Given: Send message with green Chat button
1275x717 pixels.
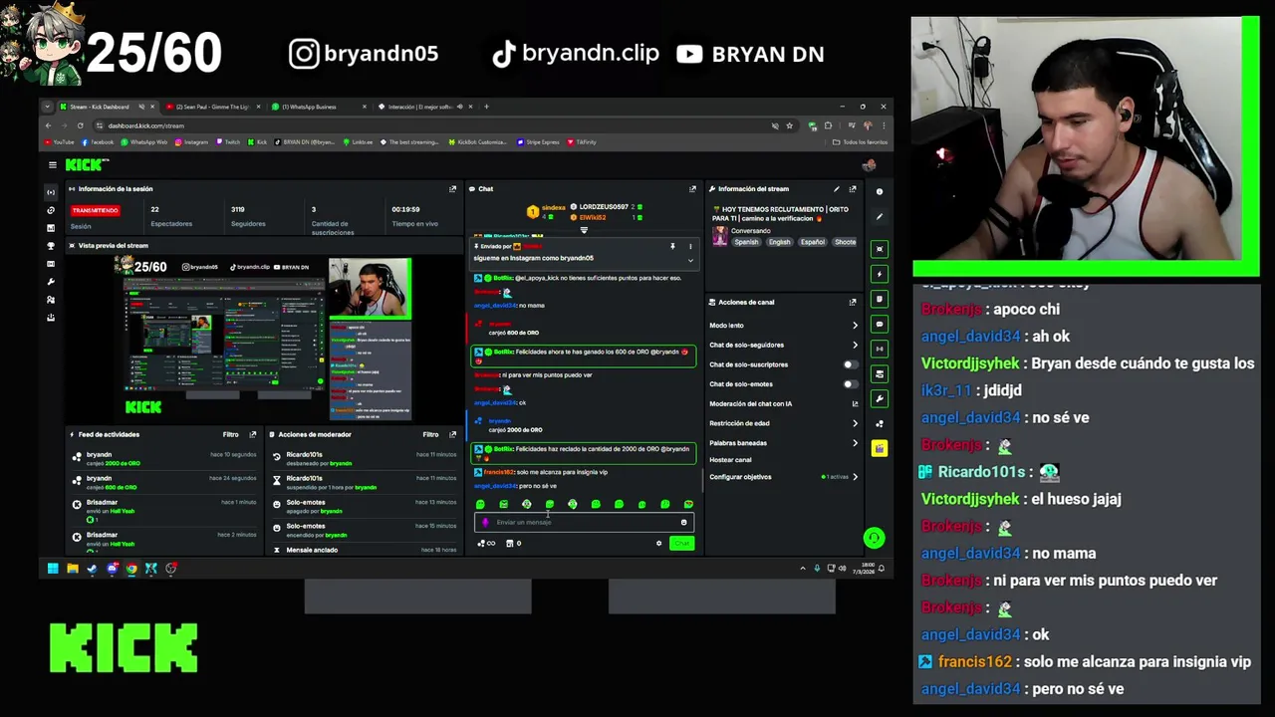Looking at the screenshot, I should 681,543.
